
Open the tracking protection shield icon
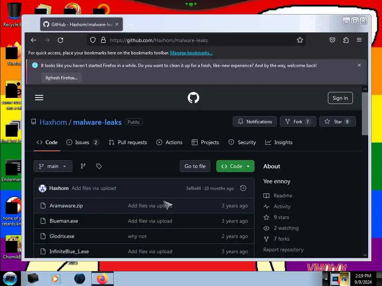(x=93, y=40)
